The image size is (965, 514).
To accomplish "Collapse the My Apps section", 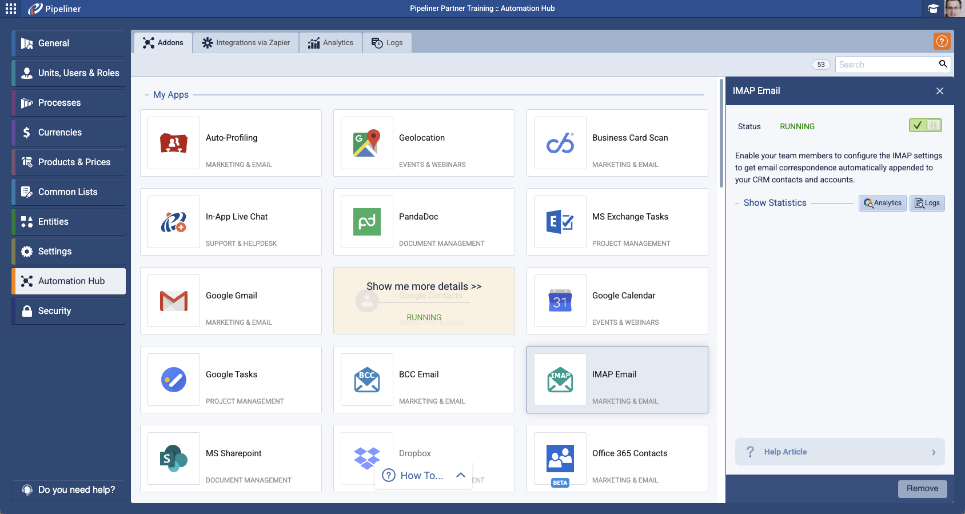I will click(x=146, y=95).
